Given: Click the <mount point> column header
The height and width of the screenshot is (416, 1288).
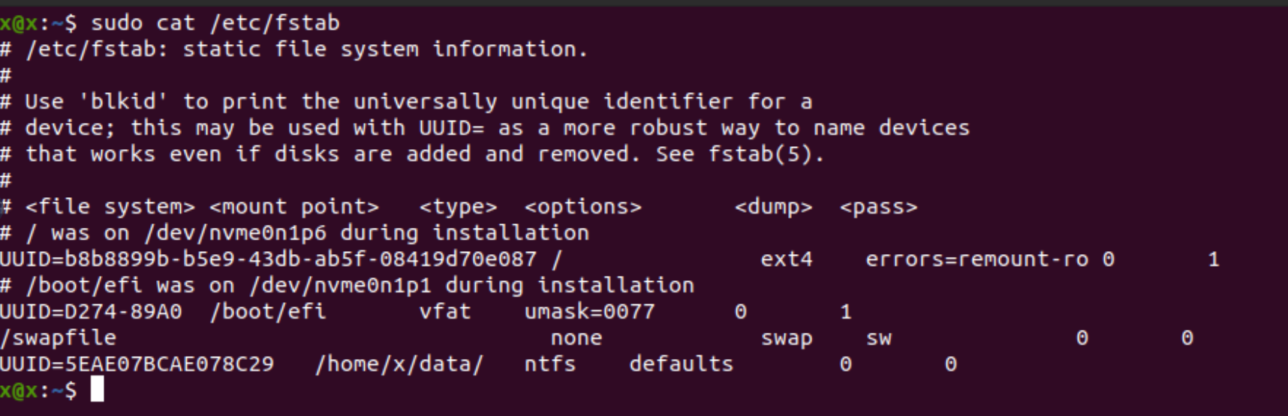Looking at the screenshot, I should 294,207.
